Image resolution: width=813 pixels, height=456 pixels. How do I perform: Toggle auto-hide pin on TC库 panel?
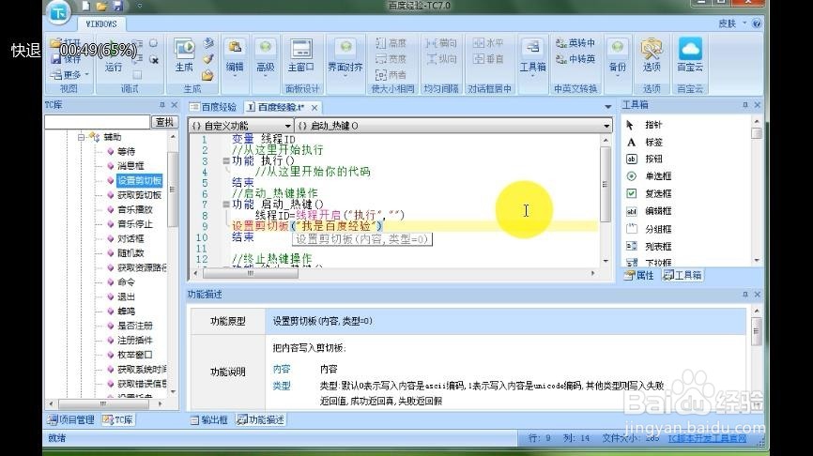pyautogui.click(x=161, y=105)
